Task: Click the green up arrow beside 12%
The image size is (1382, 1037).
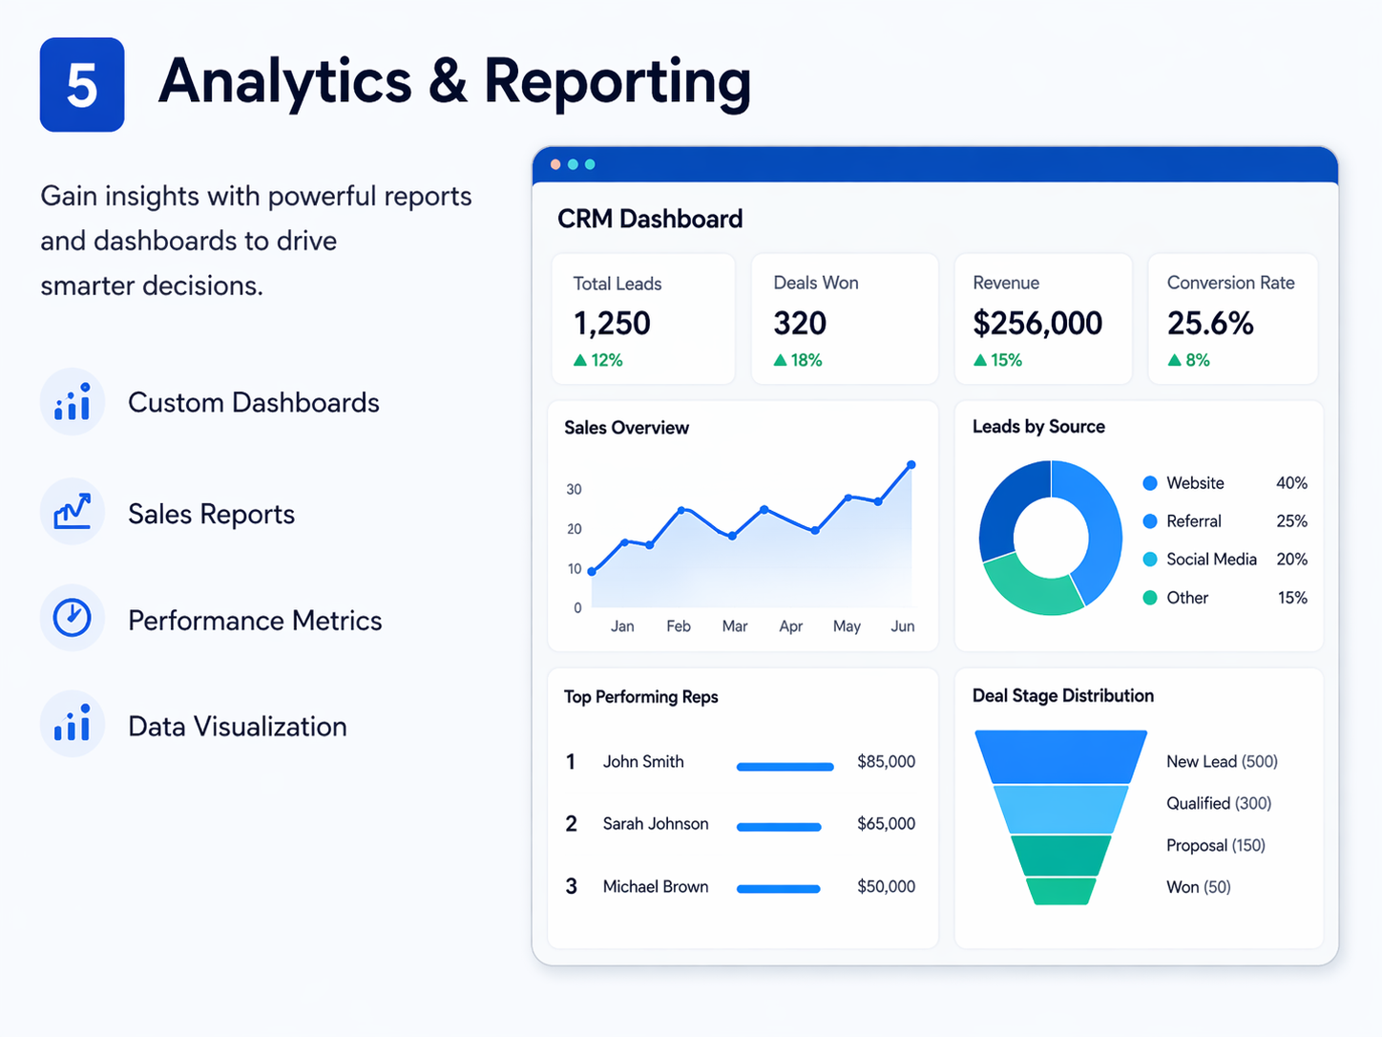Action: [x=579, y=360]
